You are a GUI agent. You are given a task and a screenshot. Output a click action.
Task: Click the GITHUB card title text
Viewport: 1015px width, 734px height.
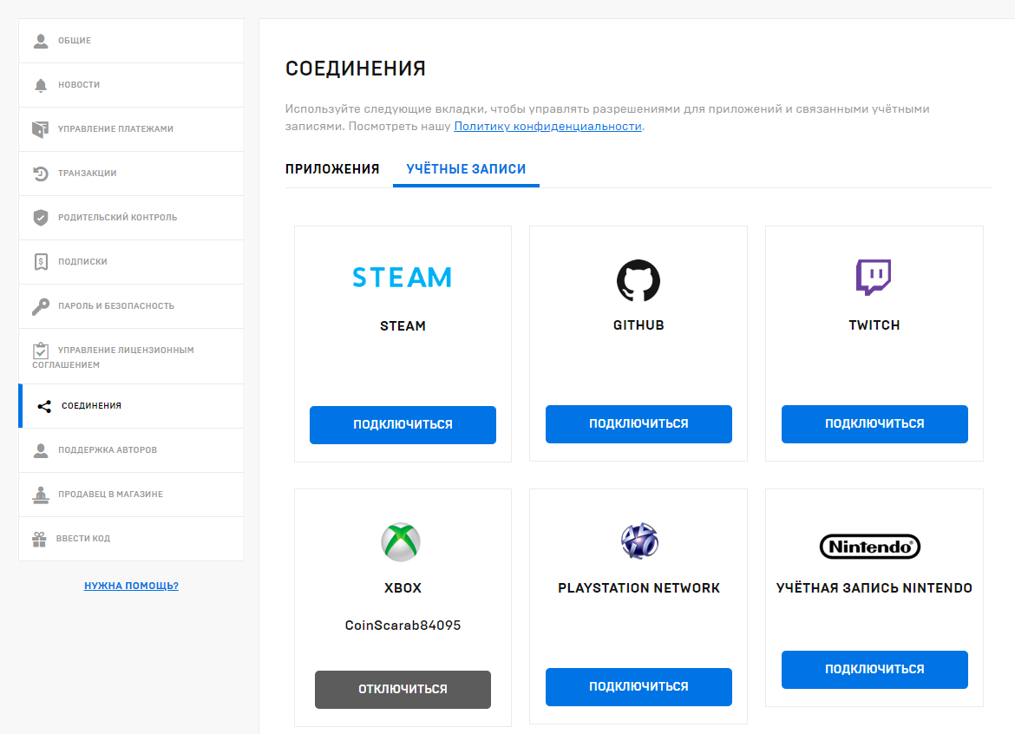click(638, 325)
